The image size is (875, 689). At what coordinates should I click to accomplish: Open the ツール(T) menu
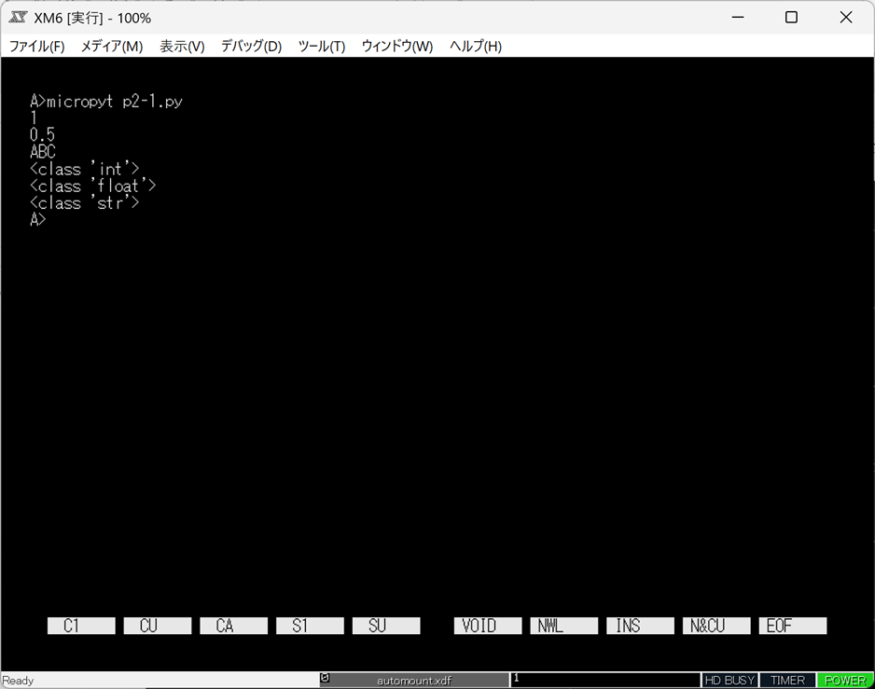(322, 47)
